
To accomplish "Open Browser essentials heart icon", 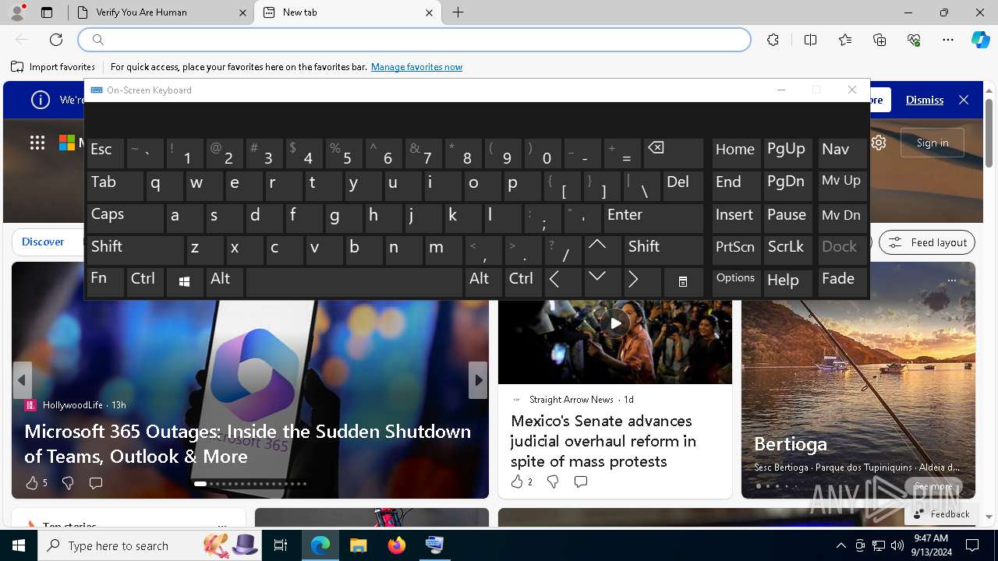I will 914,40.
